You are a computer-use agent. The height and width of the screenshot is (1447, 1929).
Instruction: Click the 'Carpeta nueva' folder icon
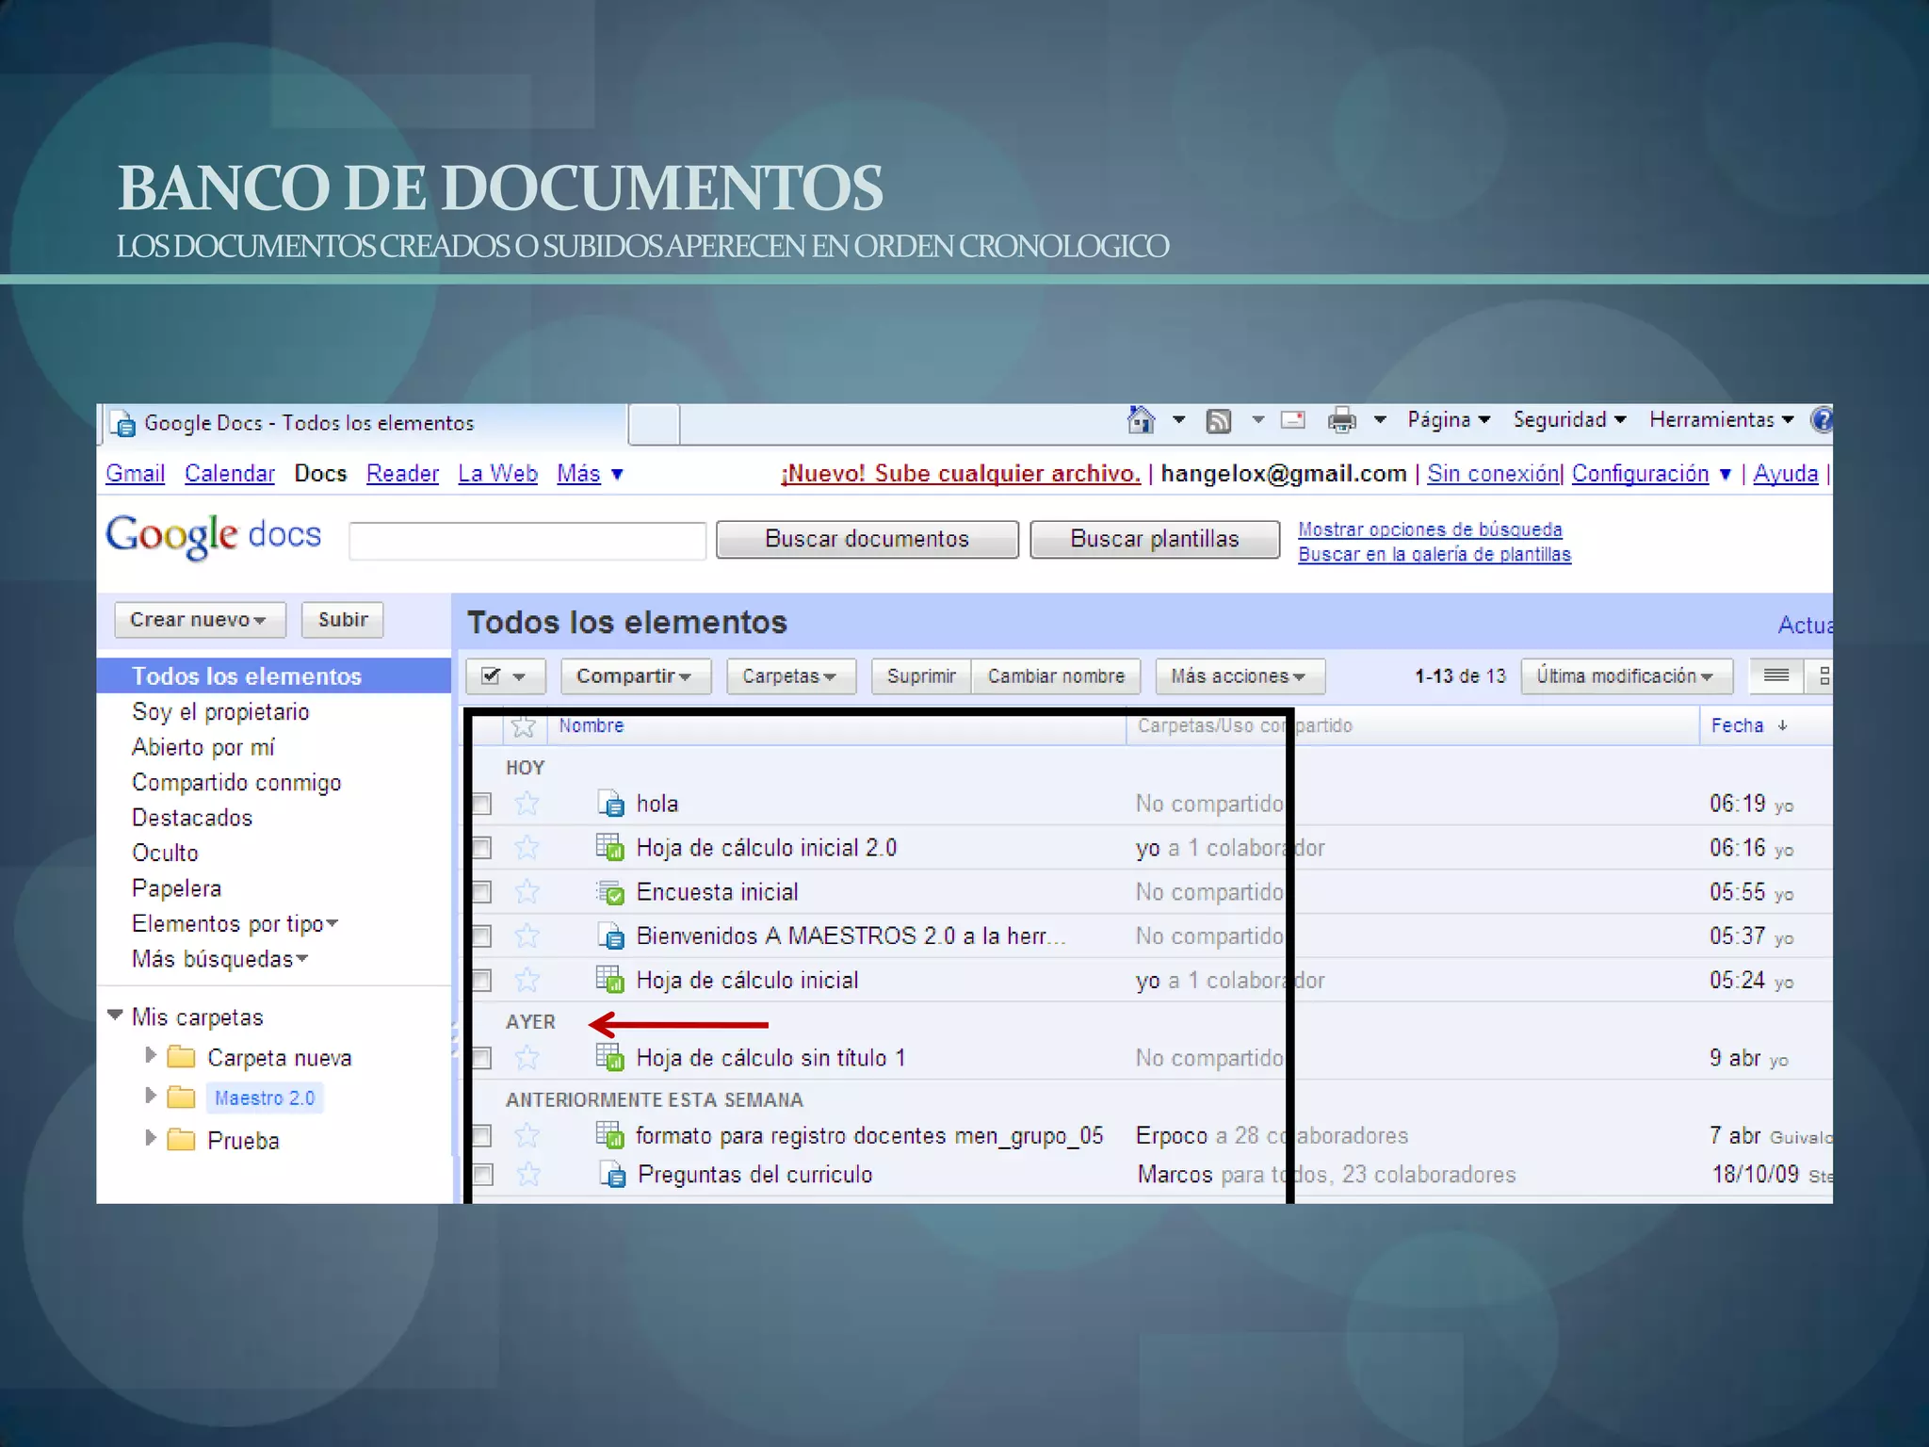181,1057
